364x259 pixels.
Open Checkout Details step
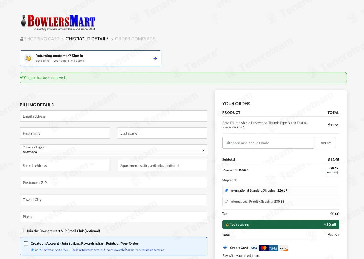87,39
